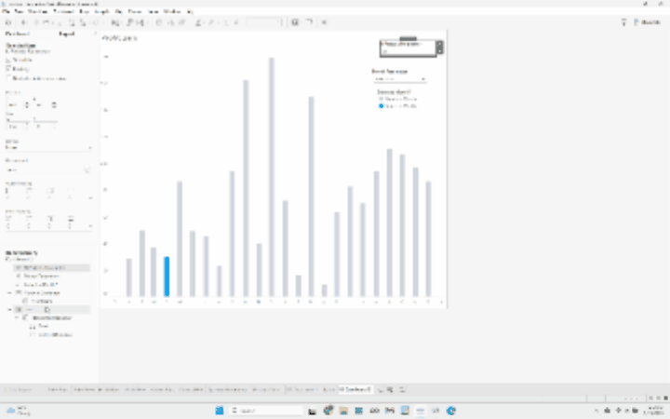Add a new dashboard tab icon
This screenshot has width=670, height=419.
[390, 389]
